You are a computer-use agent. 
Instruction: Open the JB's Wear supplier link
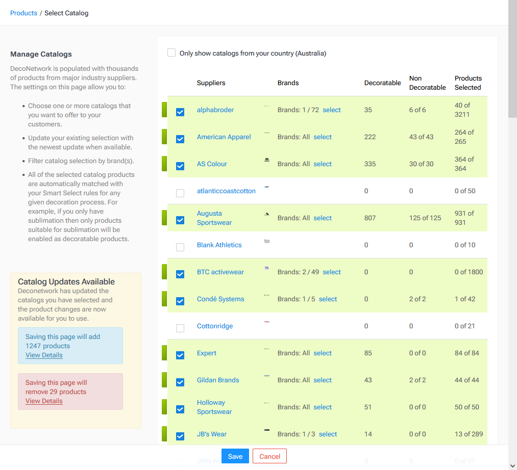[x=212, y=434]
